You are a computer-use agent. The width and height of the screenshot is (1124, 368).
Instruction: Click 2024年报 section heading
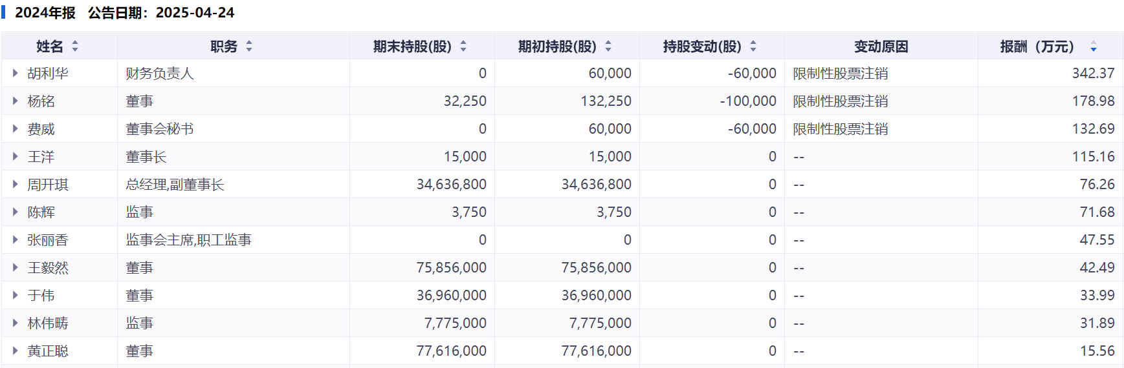tap(45, 13)
